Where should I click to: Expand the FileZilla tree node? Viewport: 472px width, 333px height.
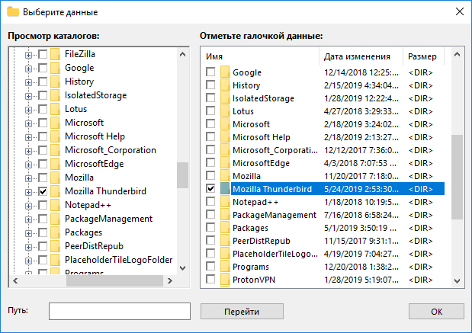(x=28, y=55)
